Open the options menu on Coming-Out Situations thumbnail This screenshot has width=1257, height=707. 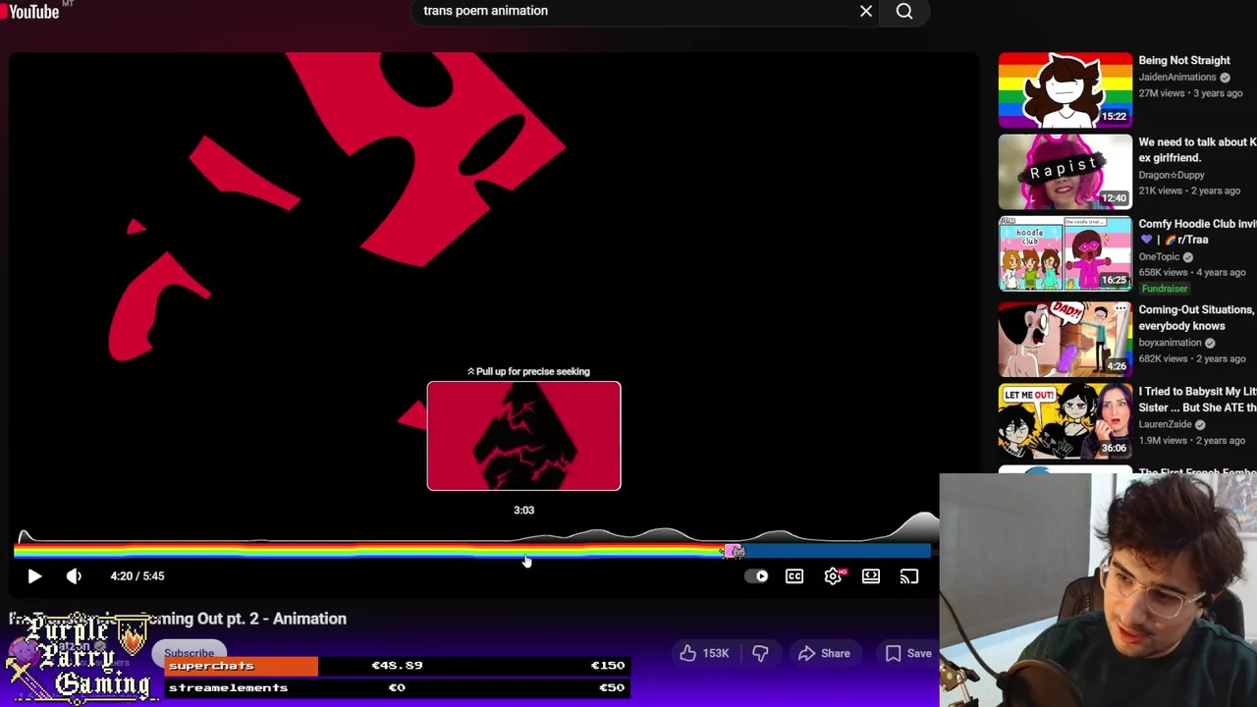1120,310
